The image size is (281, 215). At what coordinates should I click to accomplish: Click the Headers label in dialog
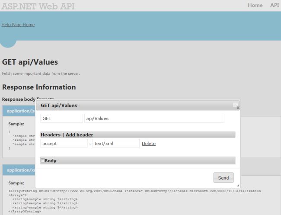pyautogui.click(x=51, y=135)
